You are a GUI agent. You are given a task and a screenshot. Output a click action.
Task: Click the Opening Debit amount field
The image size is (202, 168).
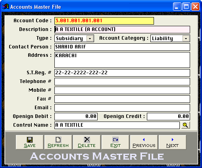(76, 116)
